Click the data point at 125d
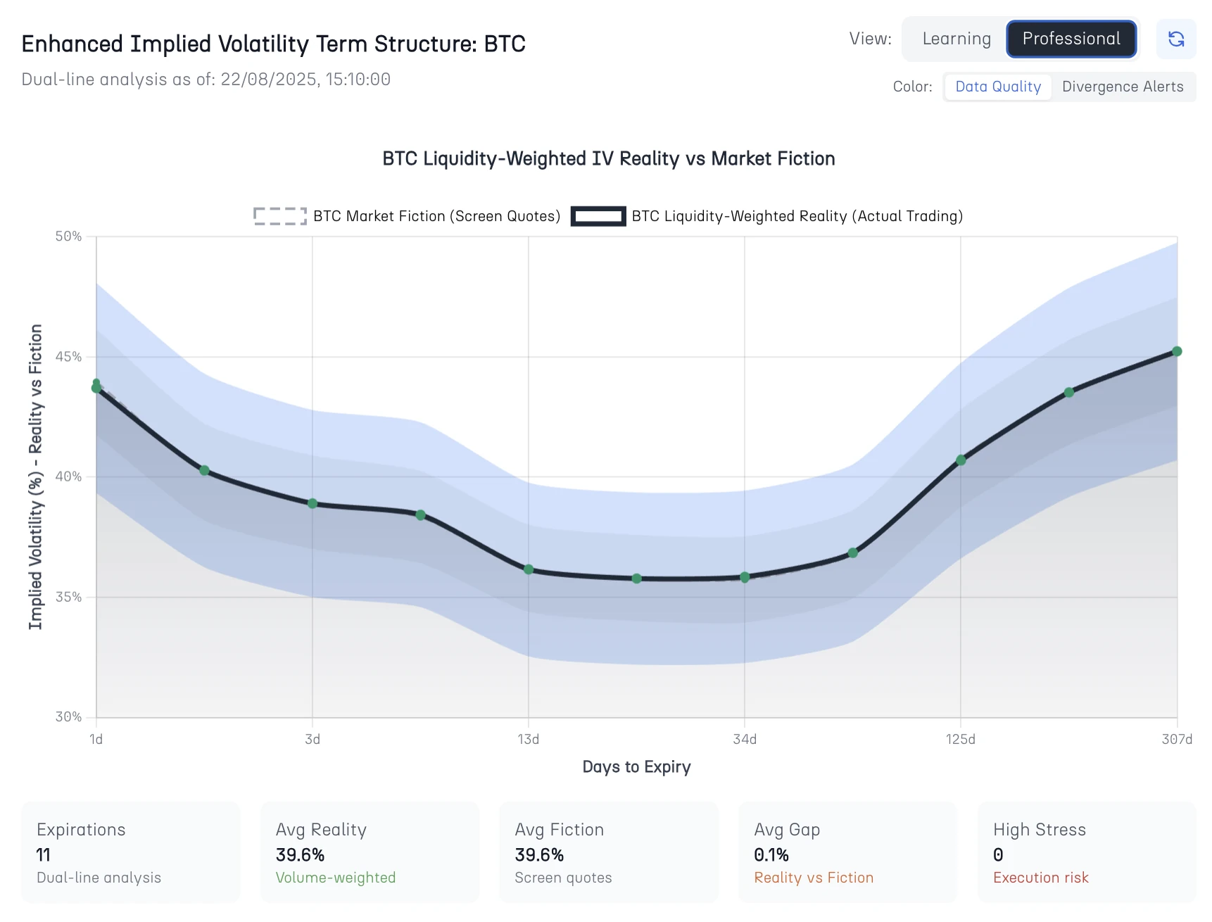Screen dimensions: 1212x922 click(x=961, y=460)
